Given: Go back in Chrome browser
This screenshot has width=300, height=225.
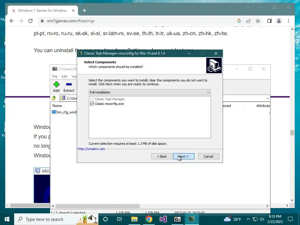Looking at the screenshot, I should point(12,21).
